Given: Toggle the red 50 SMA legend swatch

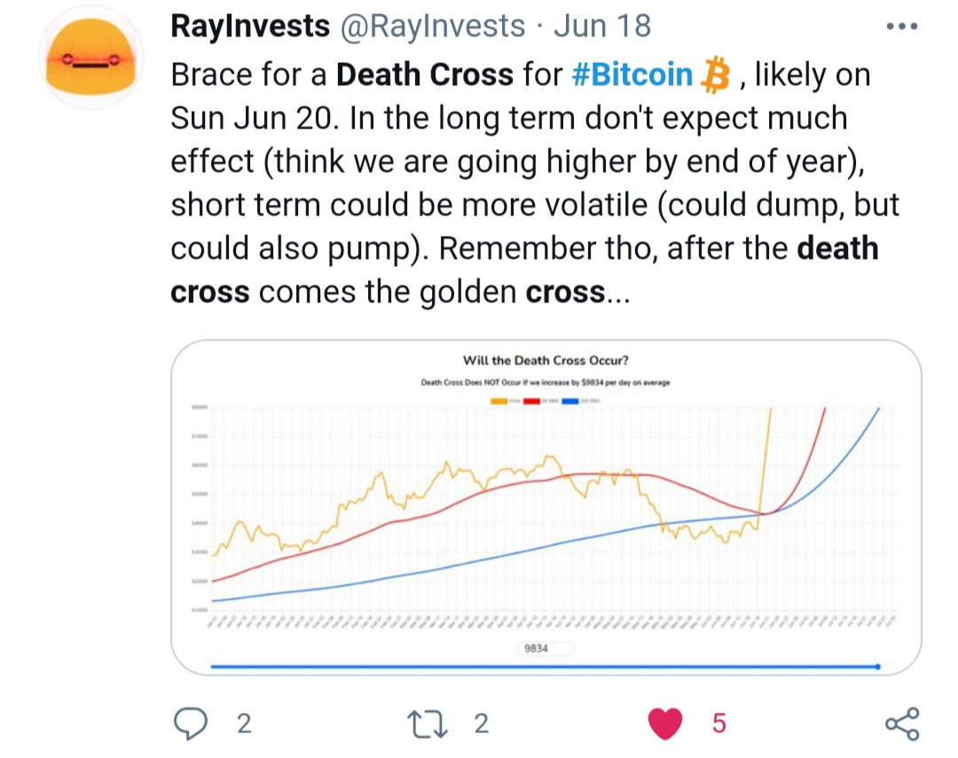Looking at the screenshot, I should [x=531, y=402].
